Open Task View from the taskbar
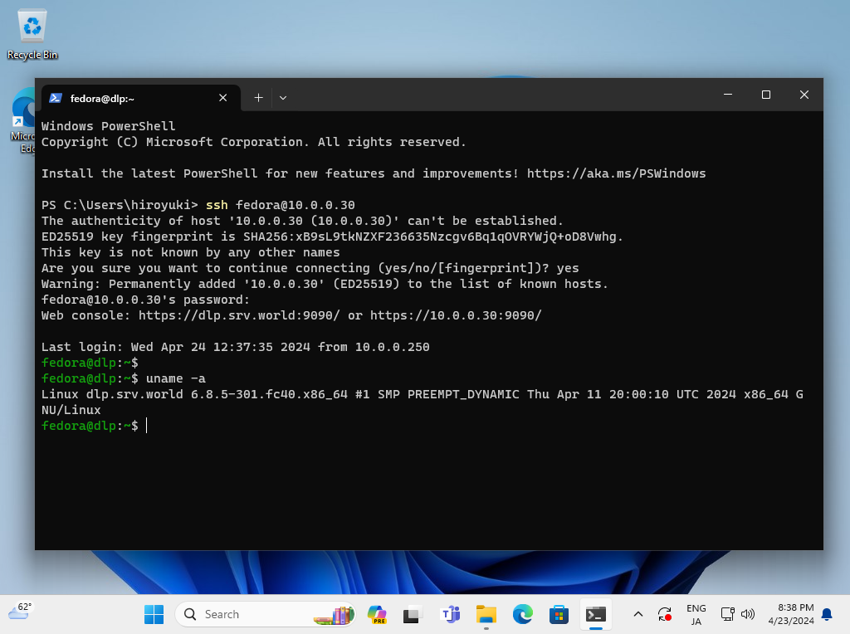Viewport: 850px width, 634px height. pos(413,614)
